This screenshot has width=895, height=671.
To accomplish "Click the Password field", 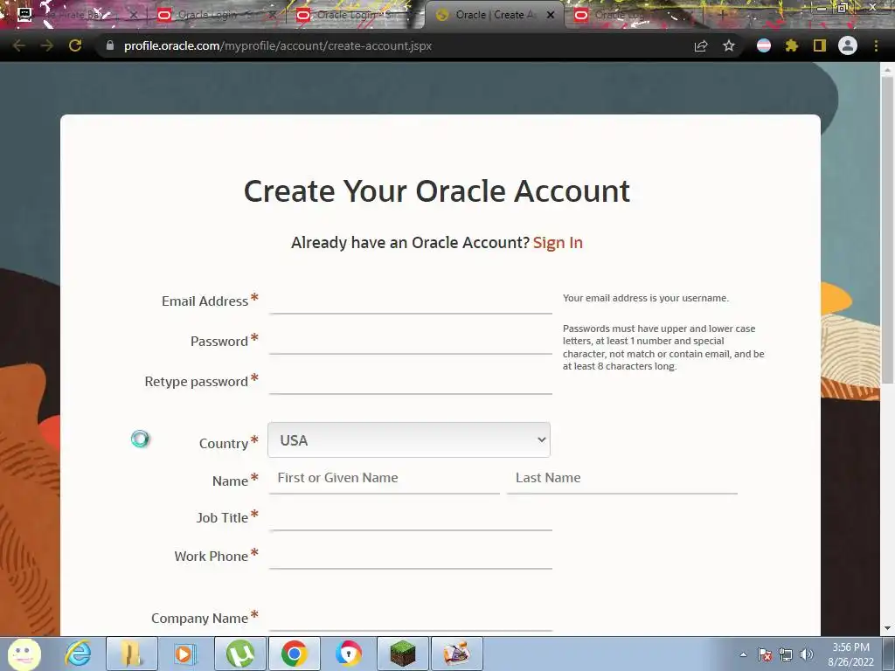I will coord(411,340).
